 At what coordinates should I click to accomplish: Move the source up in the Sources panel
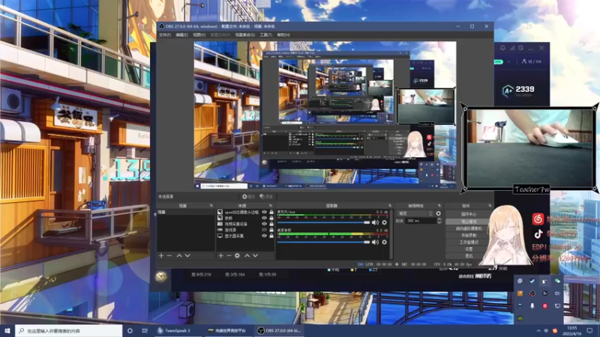click(247, 255)
